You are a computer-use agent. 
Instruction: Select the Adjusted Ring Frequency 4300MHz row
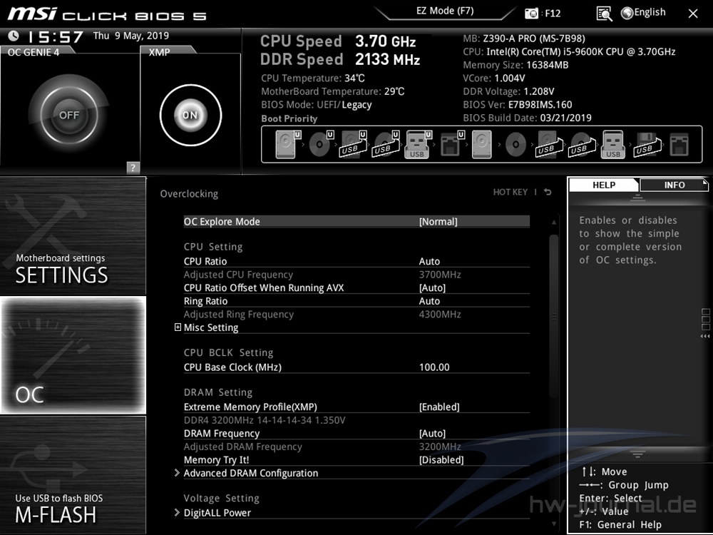coord(356,315)
